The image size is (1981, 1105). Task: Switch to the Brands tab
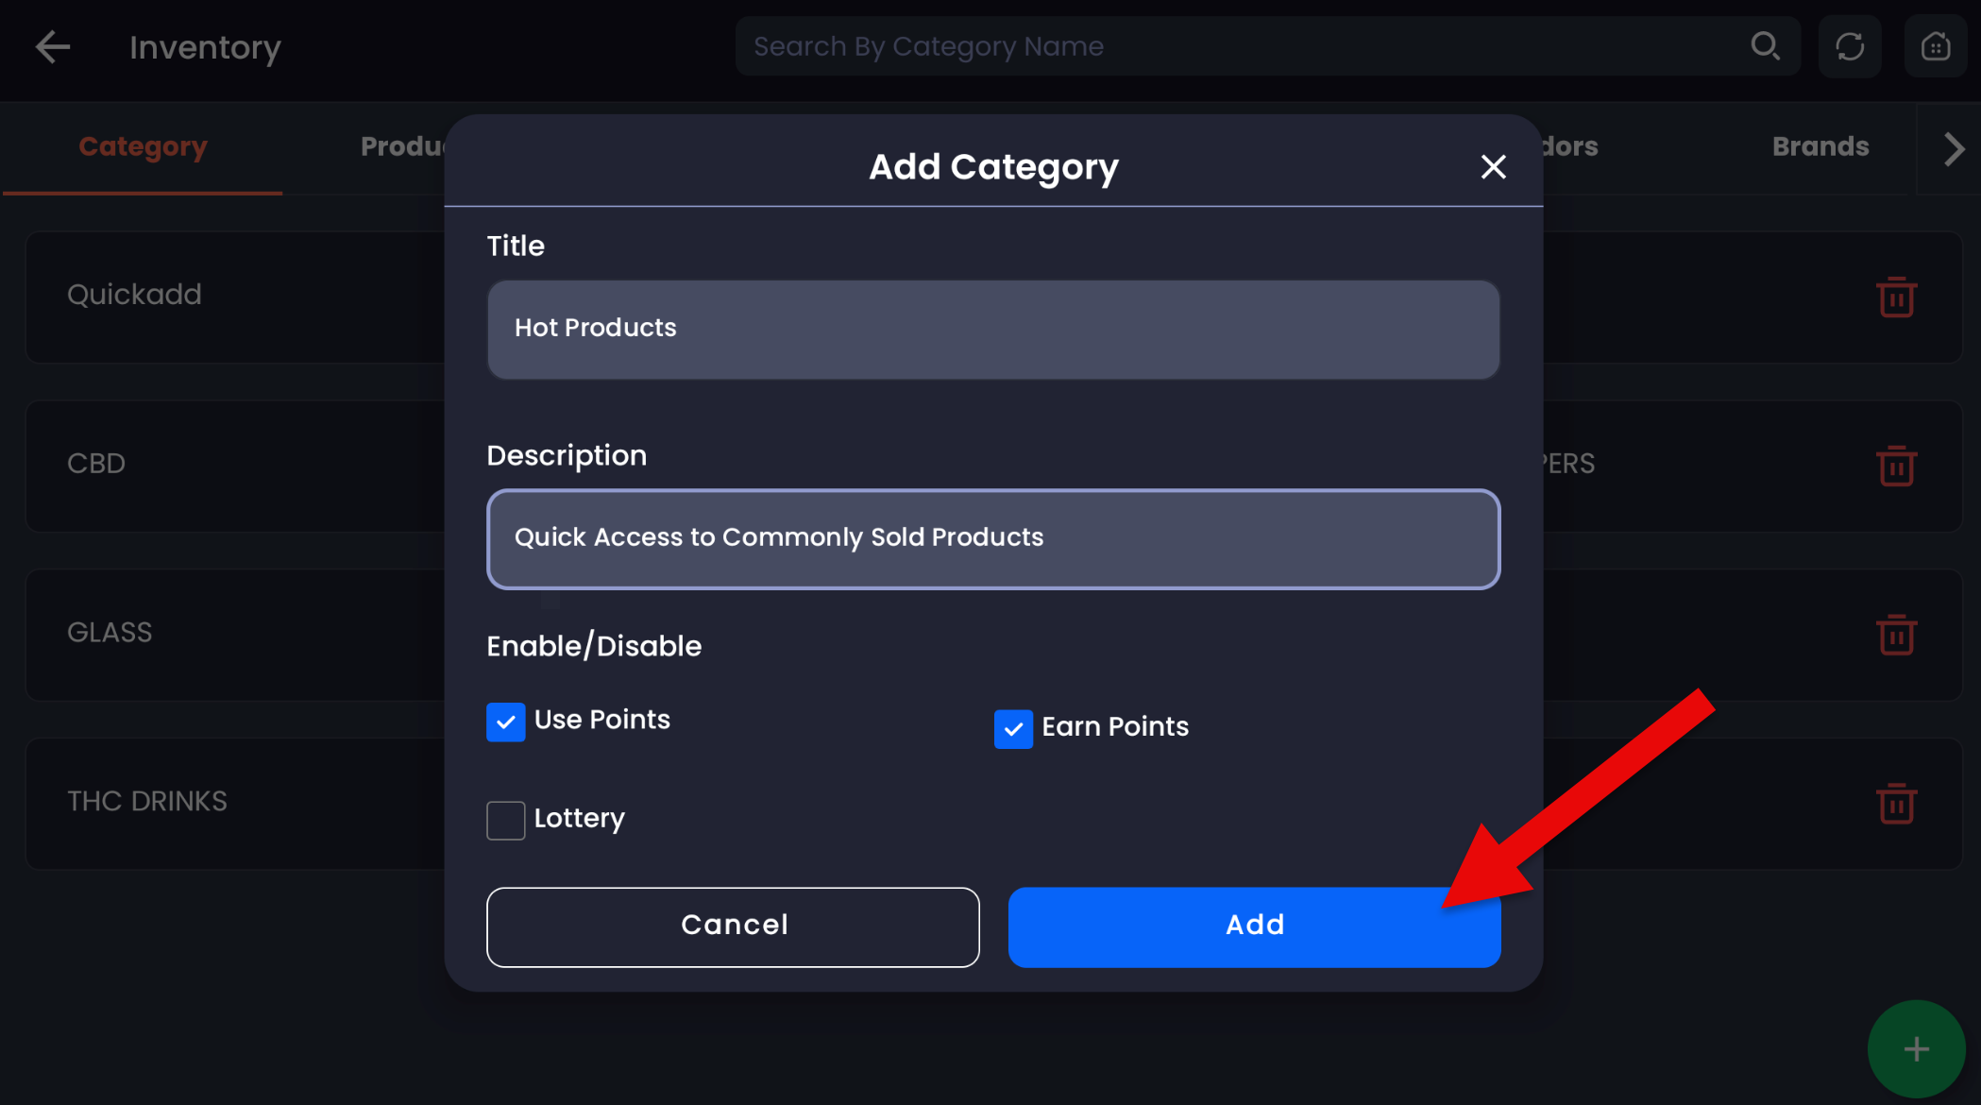tap(1820, 147)
